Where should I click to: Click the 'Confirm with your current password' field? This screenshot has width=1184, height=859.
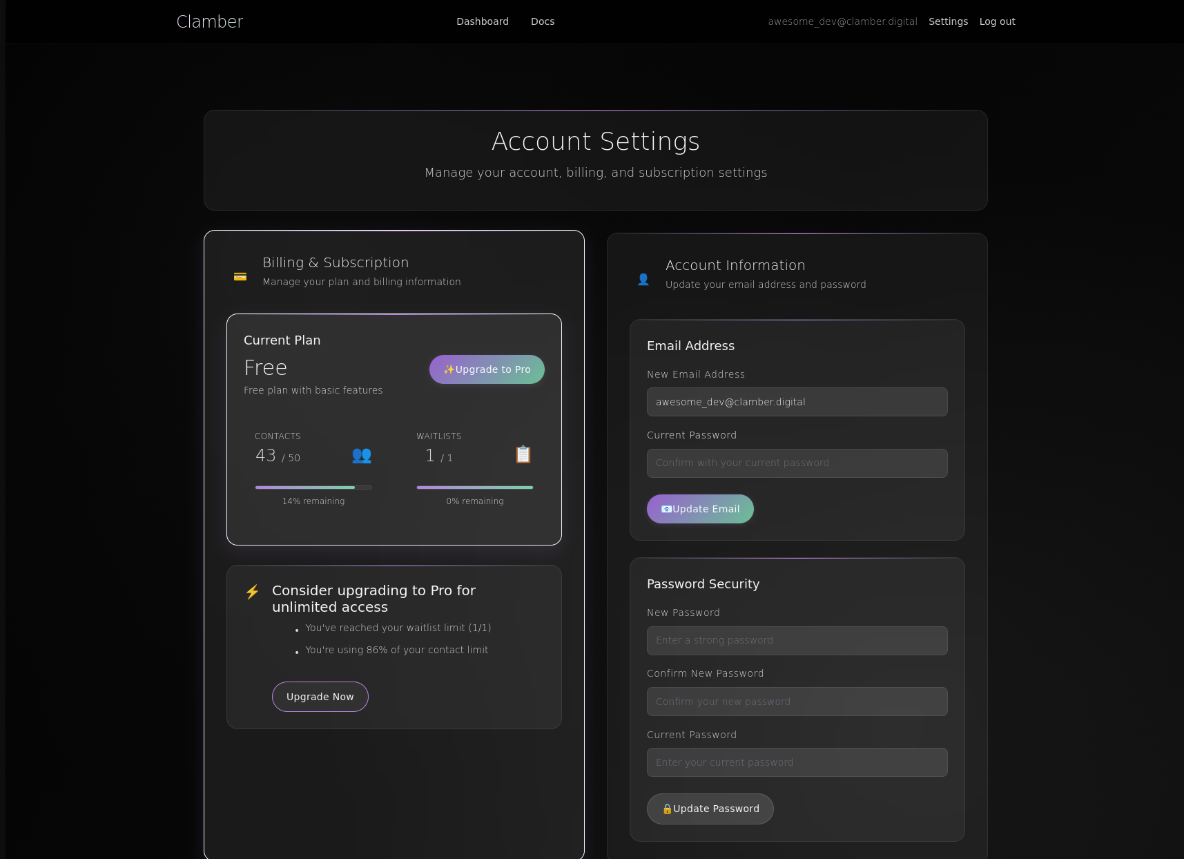click(797, 463)
